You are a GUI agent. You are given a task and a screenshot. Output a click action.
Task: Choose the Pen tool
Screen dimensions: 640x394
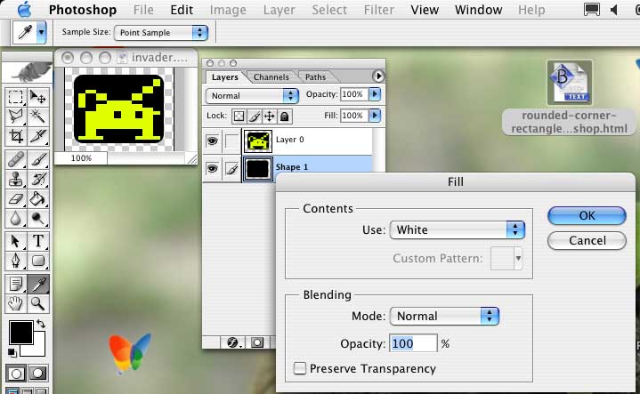16,261
